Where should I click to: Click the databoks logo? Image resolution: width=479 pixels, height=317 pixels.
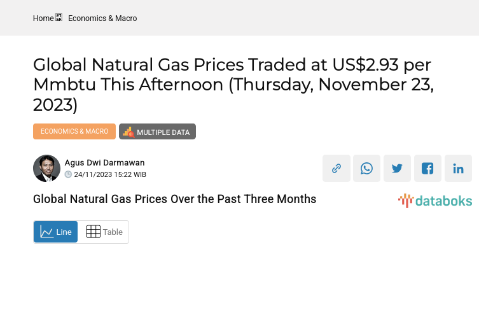coord(435,201)
